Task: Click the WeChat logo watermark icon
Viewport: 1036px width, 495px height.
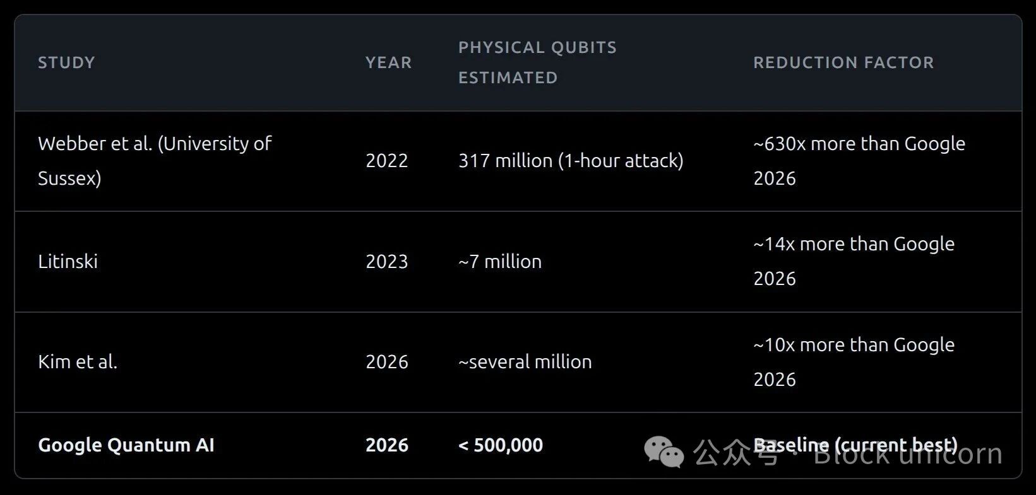Action: click(x=664, y=451)
